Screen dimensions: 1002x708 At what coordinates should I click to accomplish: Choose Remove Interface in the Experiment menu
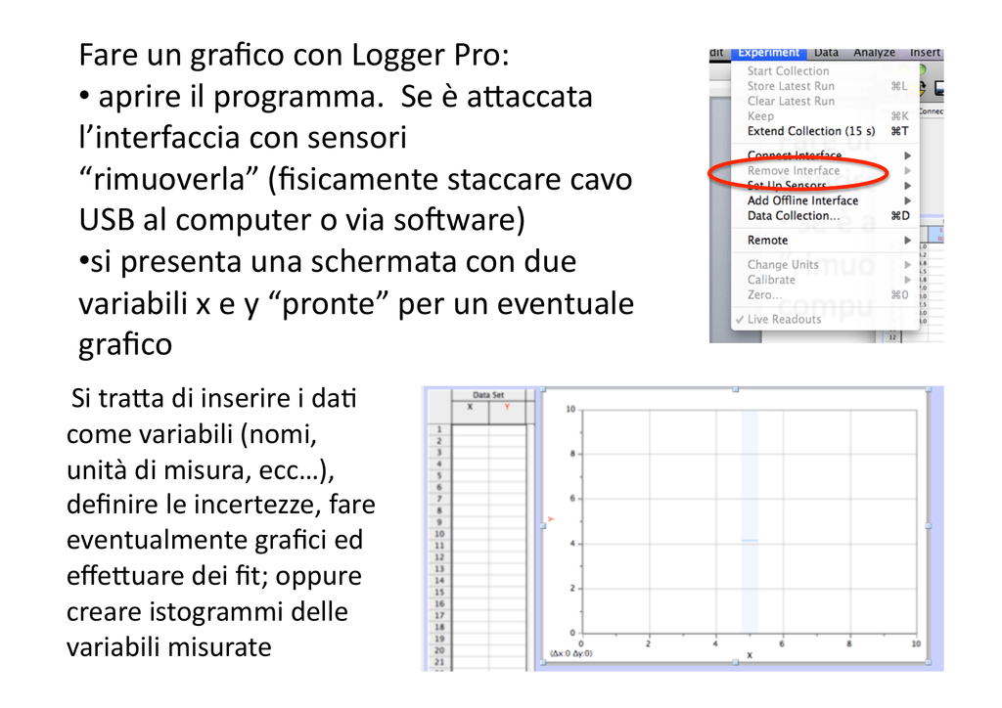(793, 170)
